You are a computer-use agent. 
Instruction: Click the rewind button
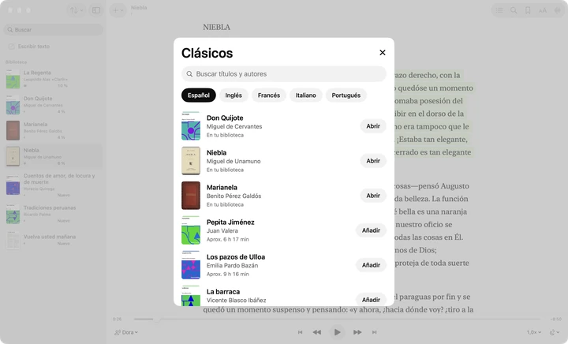pos(316,332)
